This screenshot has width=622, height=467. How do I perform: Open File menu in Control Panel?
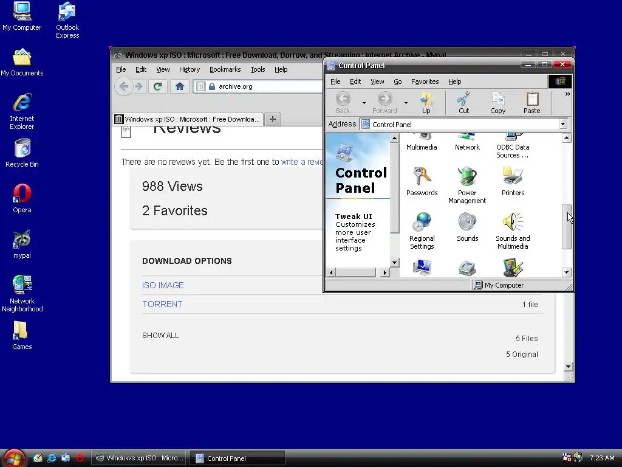[x=335, y=81]
